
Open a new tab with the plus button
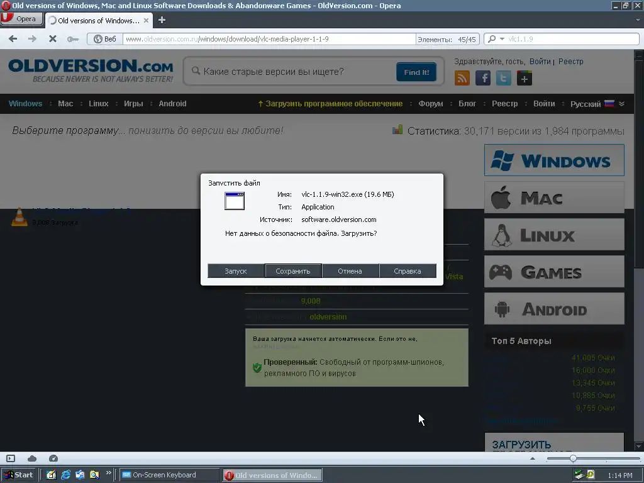162,20
